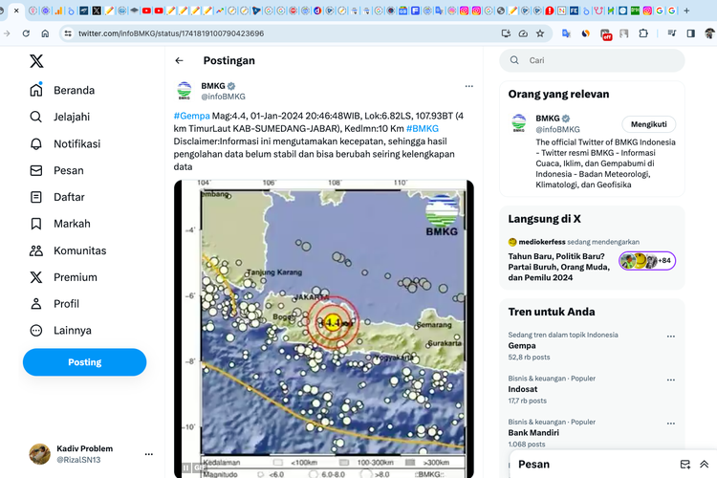The height and width of the screenshot is (478, 717).
Task: Click browser home button
Action: click(x=45, y=33)
